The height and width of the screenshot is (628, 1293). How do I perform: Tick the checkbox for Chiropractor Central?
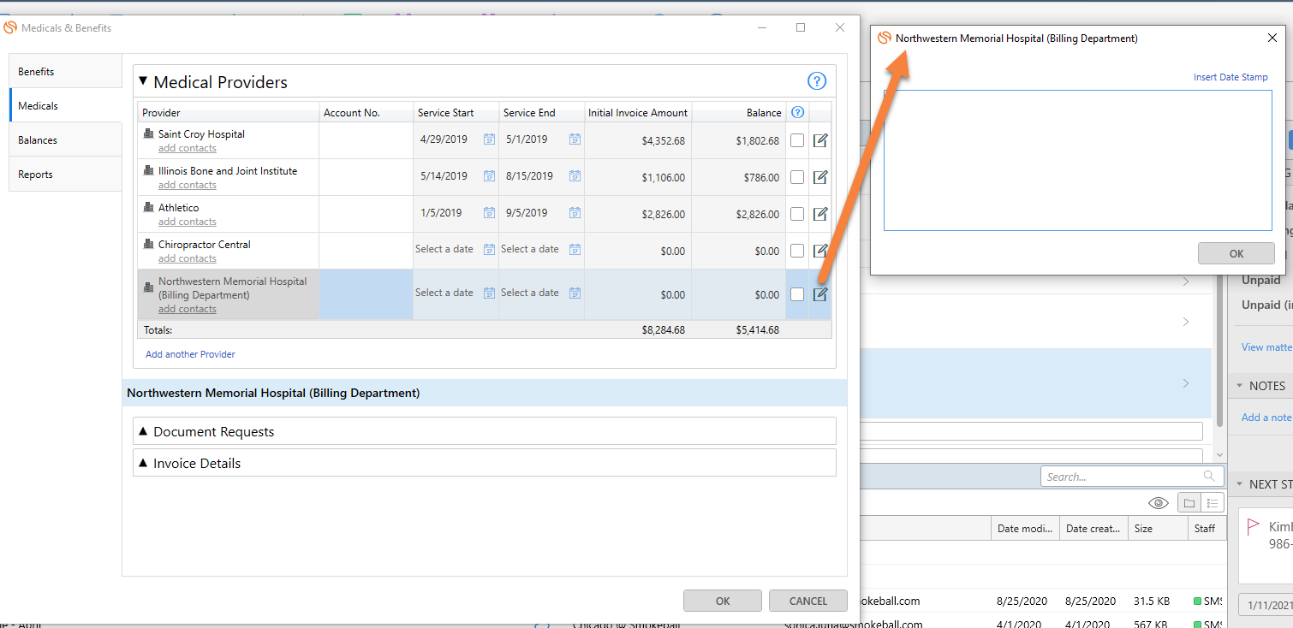coord(797,251)
